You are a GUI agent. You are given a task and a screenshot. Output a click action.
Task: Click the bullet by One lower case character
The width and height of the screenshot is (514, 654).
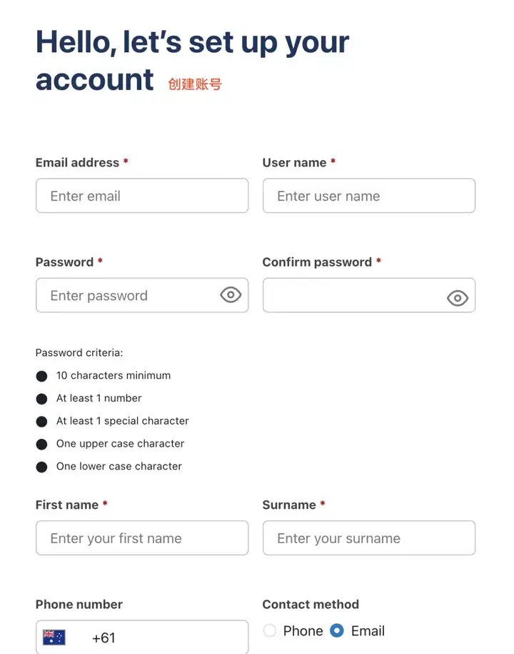[41, 467]
